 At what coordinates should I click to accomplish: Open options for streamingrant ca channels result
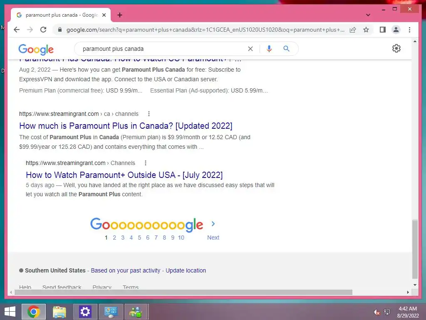point(149,114)
